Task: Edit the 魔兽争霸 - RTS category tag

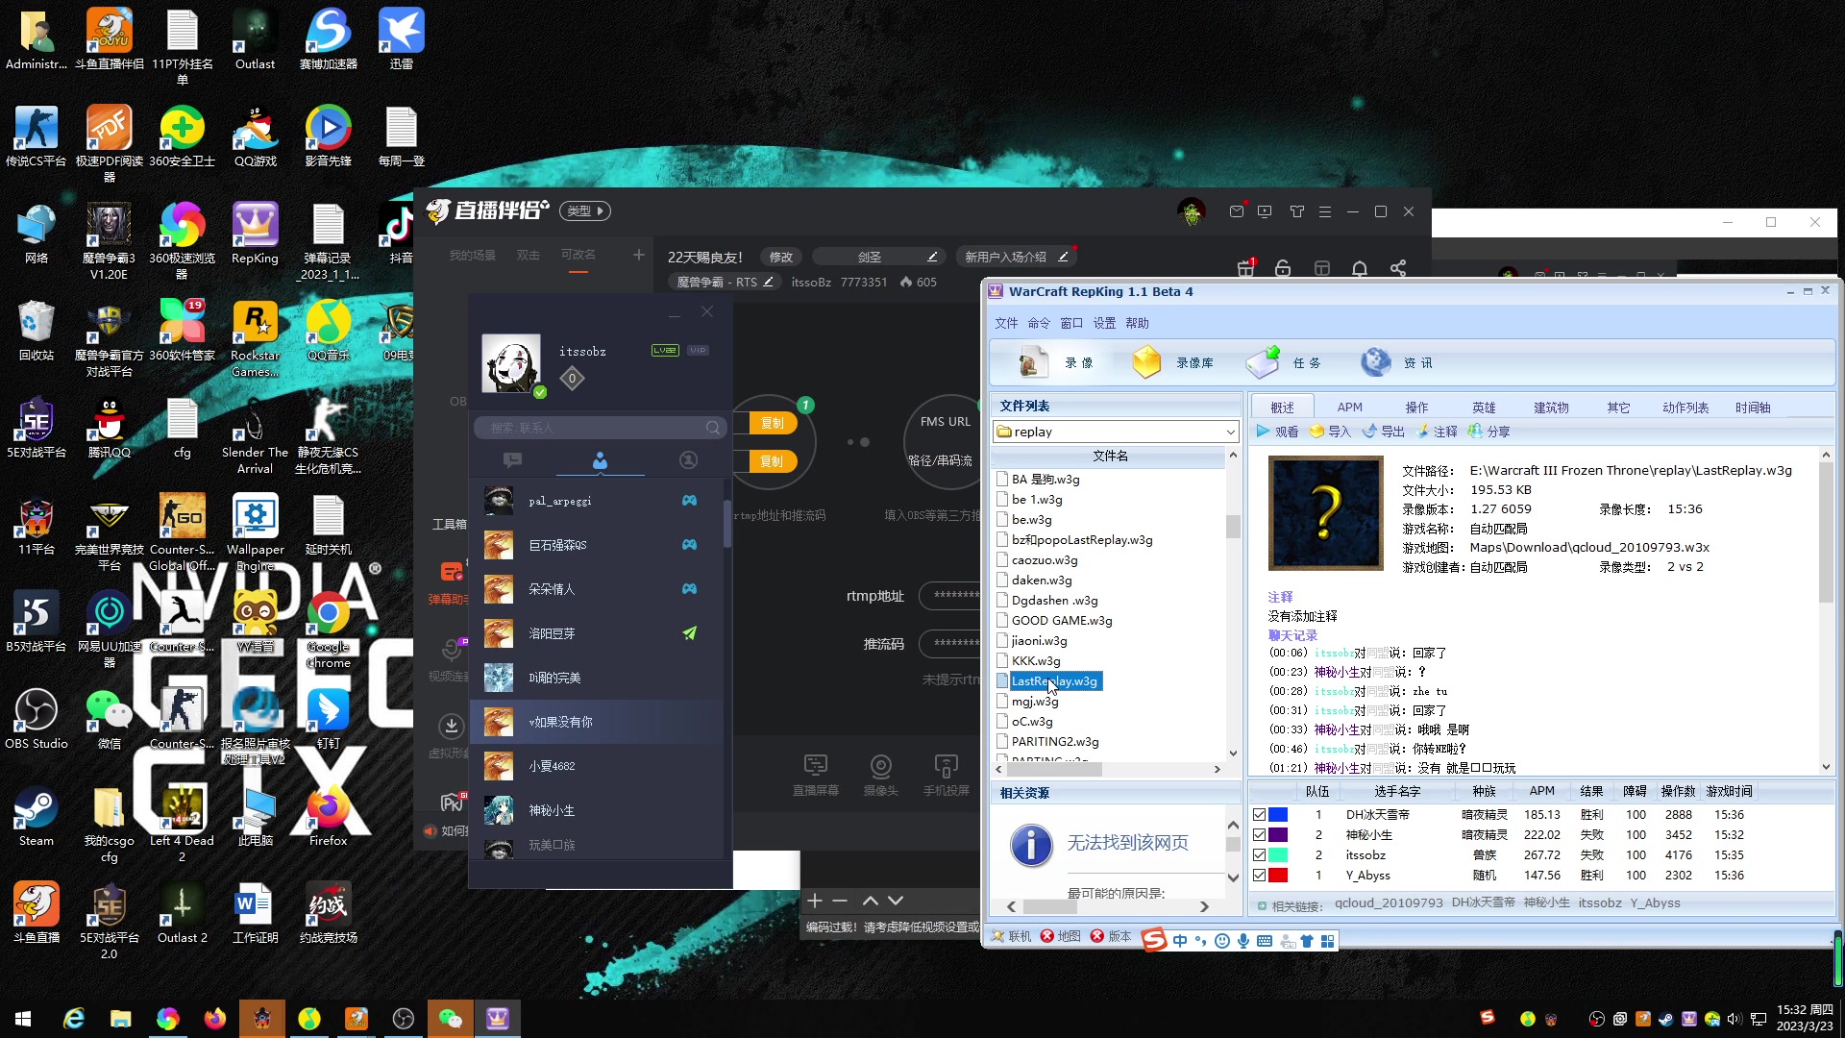Action: click(x=726, y=283)
